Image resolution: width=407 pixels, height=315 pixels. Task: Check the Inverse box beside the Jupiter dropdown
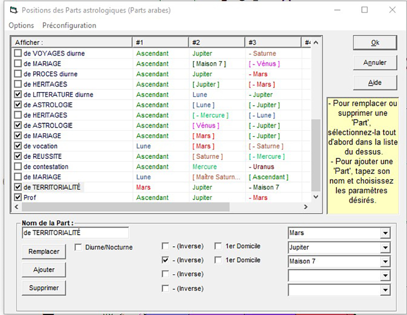point(165,246)
